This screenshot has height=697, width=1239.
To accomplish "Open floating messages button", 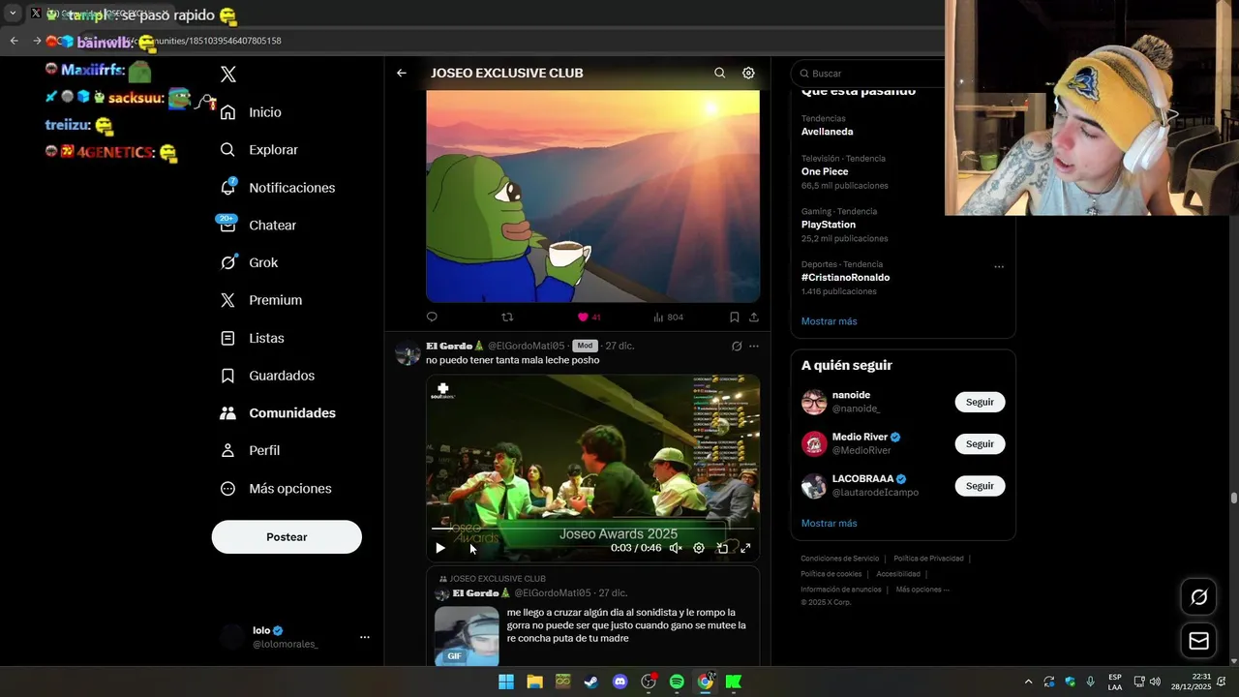I will 1198,641.
